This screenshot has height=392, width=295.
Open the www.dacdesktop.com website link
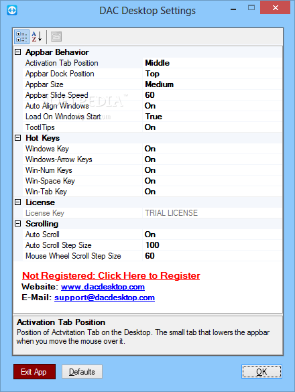[103, 287]
